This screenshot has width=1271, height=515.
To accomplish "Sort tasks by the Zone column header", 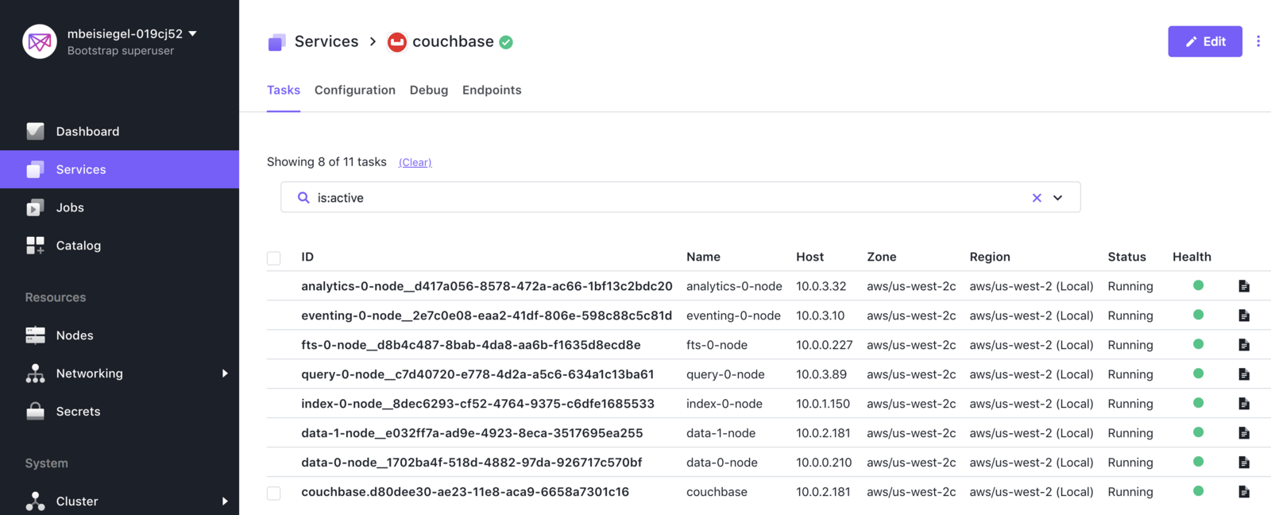I will pyautogui.click(x=882, y=257).
